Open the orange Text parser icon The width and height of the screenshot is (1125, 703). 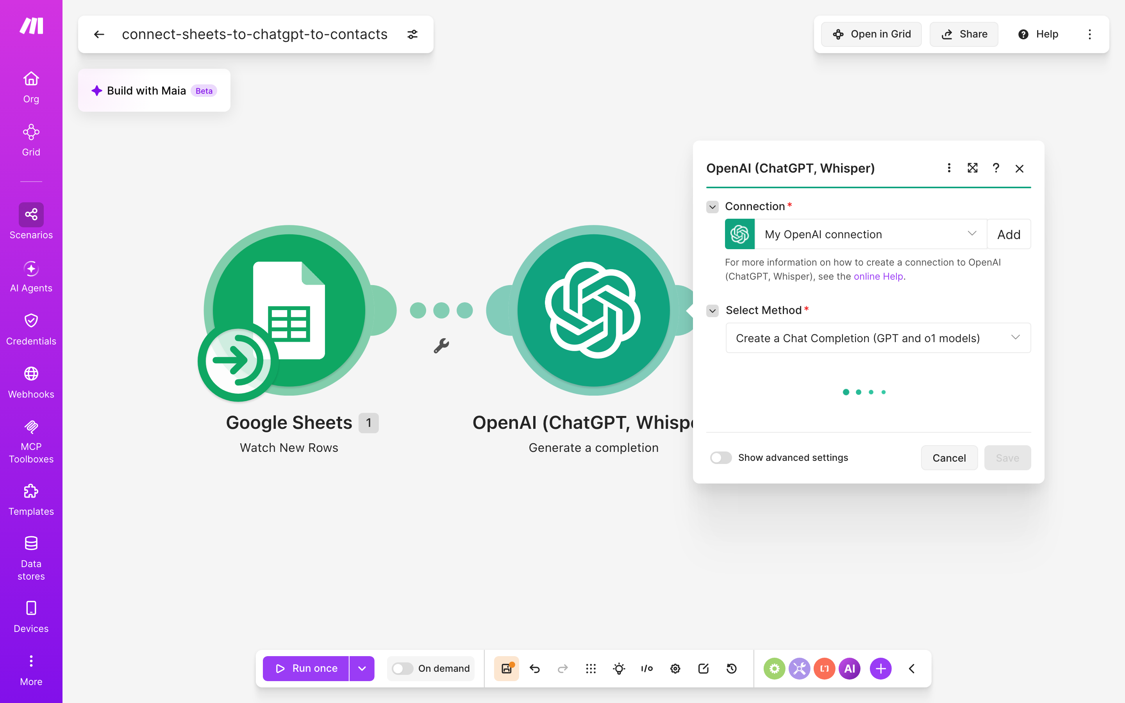824,669
